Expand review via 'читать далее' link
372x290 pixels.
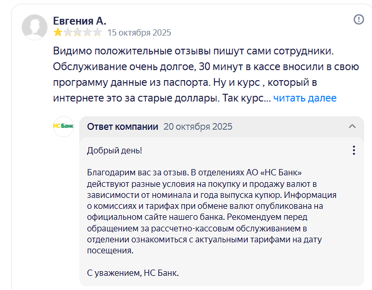(305, 98)
